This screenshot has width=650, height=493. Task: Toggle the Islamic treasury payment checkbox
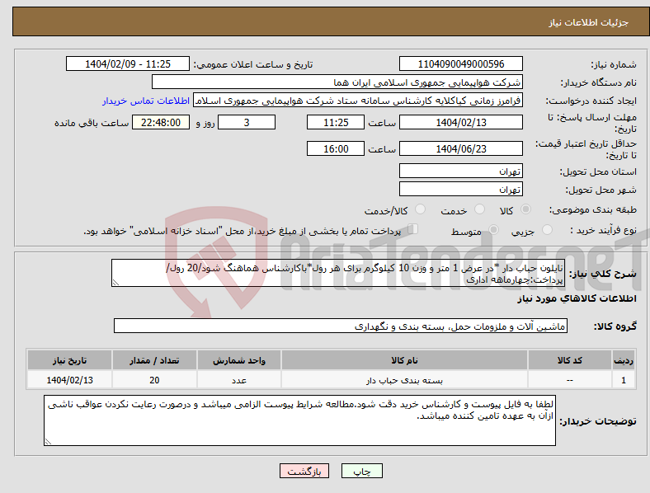pyautogui.click(x=413, y=229)
